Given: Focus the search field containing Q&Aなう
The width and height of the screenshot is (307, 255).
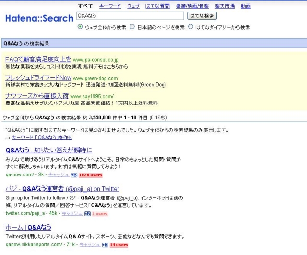Looking at the screenshot, I should click(130, 16).
